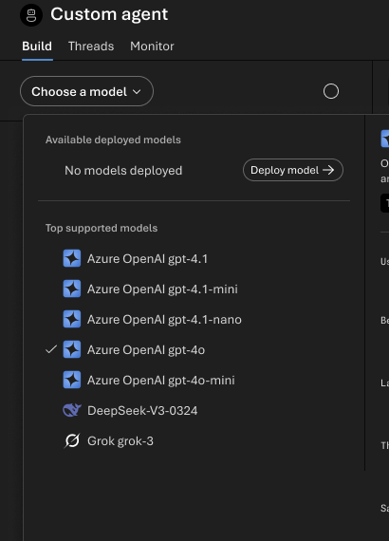Click the circle icon right of model selector
389x541 pixels.
[331, 91]
